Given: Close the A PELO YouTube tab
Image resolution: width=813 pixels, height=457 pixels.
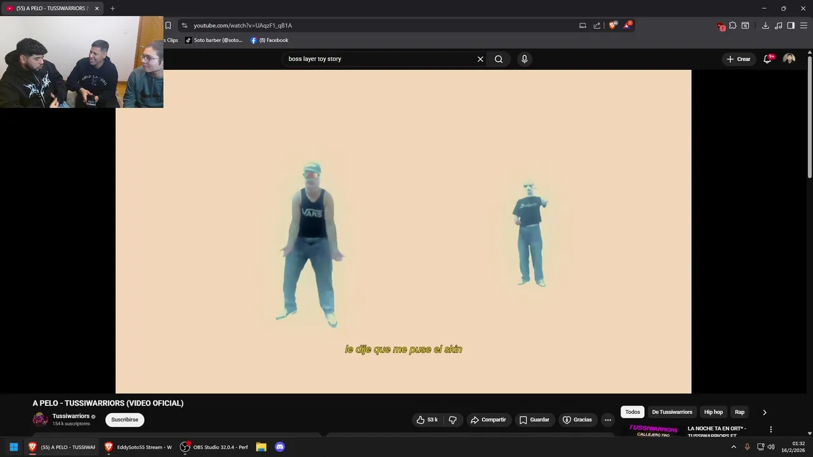Looking at the screenshot, I should pos(97,8).
